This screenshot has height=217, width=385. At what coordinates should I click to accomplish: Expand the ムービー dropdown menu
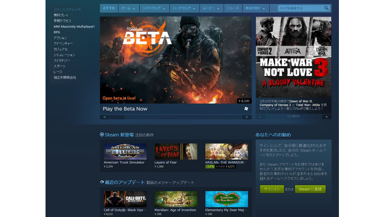pyautogui.click(x=211, y=8)
